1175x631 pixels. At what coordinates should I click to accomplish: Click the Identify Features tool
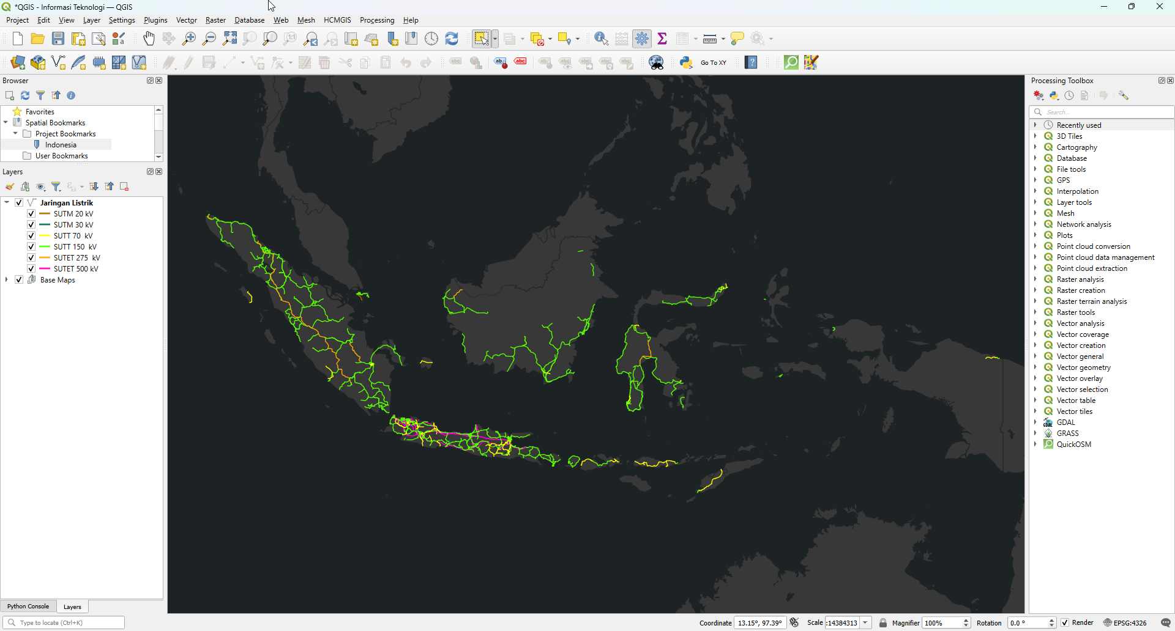coord(601,39)
